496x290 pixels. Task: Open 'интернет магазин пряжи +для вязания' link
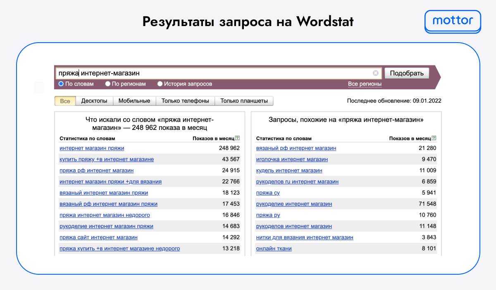[111, 182]
